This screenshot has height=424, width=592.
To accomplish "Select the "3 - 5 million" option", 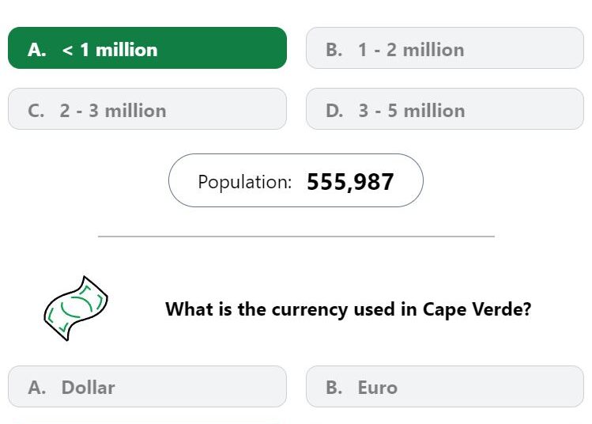I will pos(444,109).
